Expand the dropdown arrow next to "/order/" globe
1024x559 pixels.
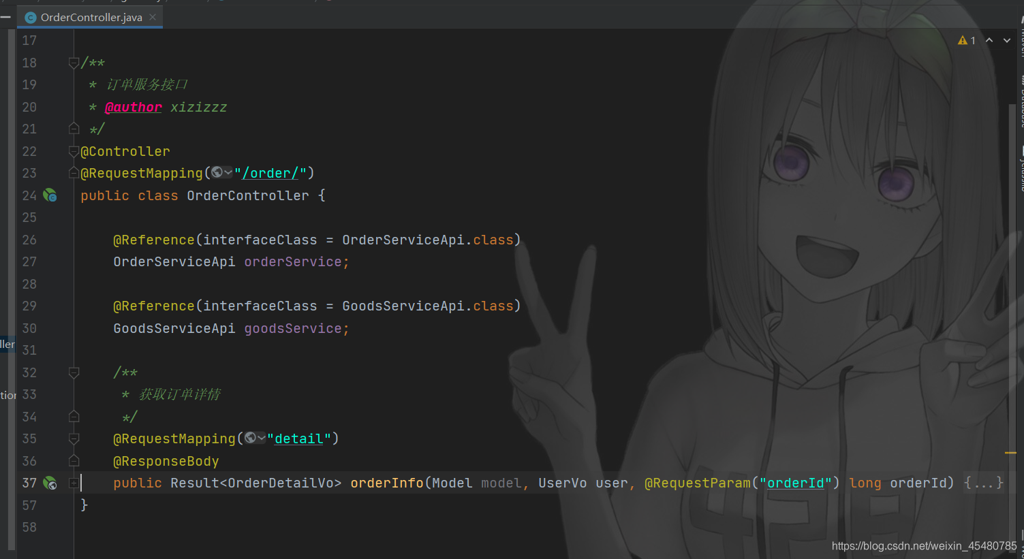point(228,173)
